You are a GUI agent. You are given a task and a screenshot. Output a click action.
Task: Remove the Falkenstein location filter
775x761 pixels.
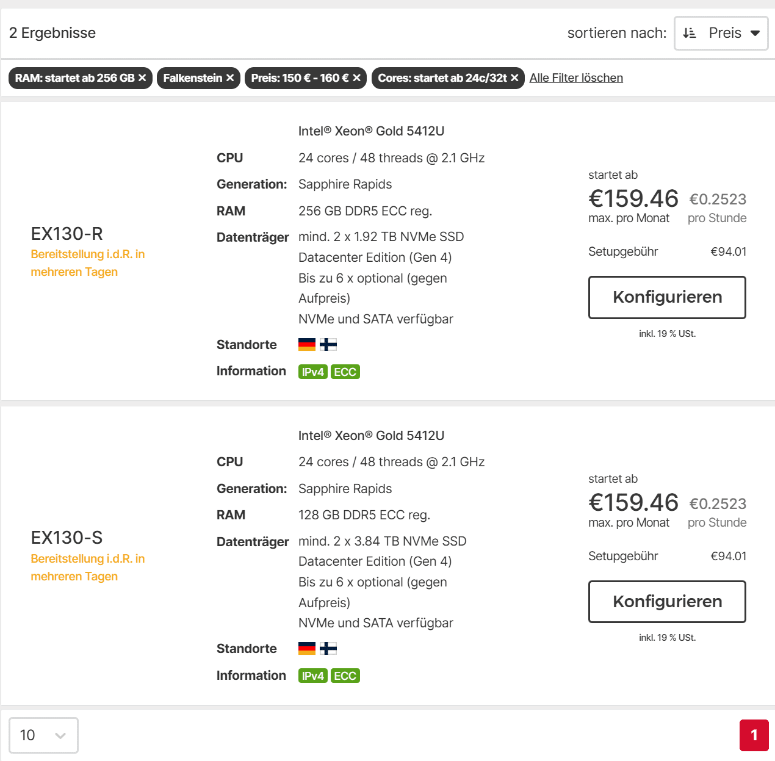[x=230, y=78]
